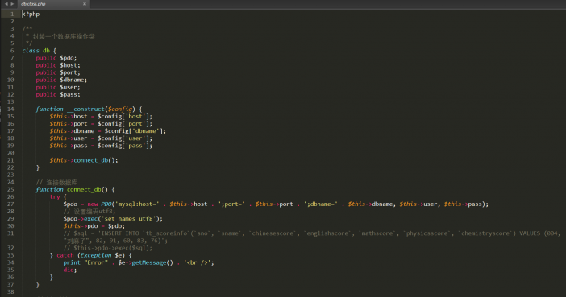Click line number 1 in gutter
Viewport: 566px width, 297px height.
coord(12,14)
